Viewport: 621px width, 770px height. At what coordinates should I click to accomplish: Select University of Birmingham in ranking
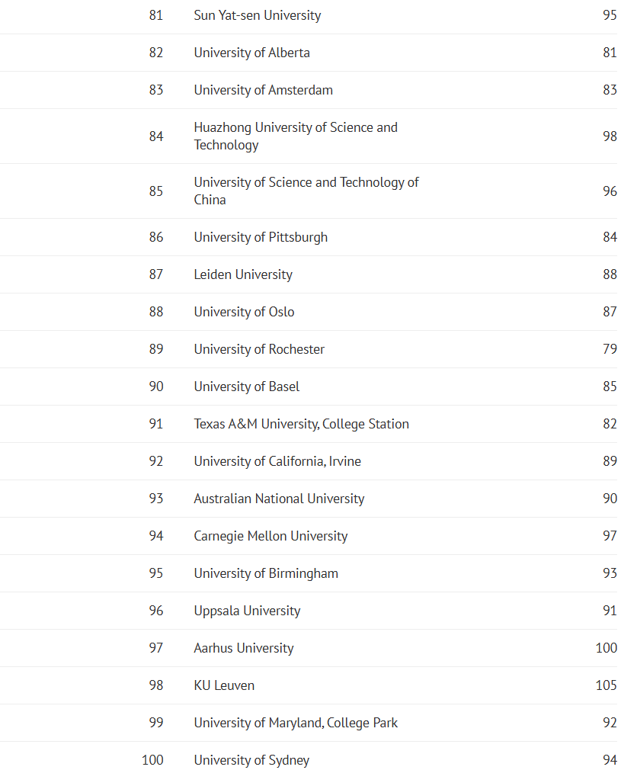[266, 573]
